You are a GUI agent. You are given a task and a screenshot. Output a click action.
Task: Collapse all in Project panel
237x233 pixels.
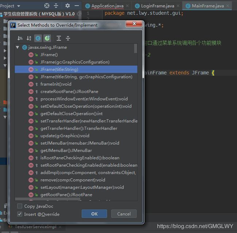[56, 6]
